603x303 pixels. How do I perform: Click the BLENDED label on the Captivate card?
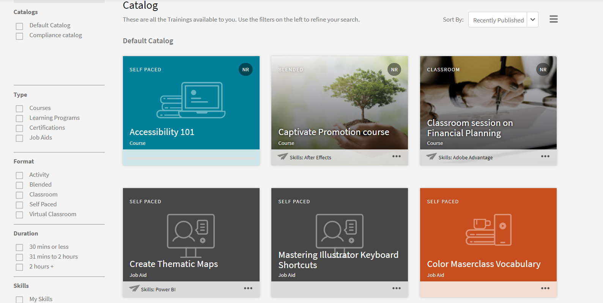(x=291, y=70)
